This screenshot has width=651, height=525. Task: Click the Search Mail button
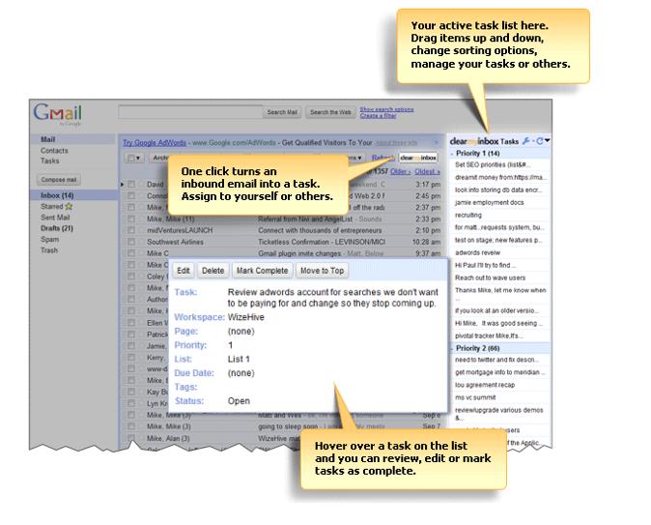pos(282,112)
